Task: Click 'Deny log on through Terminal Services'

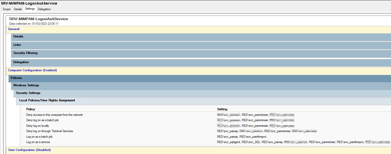Action: 50,131
